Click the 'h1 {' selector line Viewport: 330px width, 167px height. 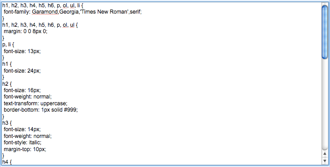7,64
